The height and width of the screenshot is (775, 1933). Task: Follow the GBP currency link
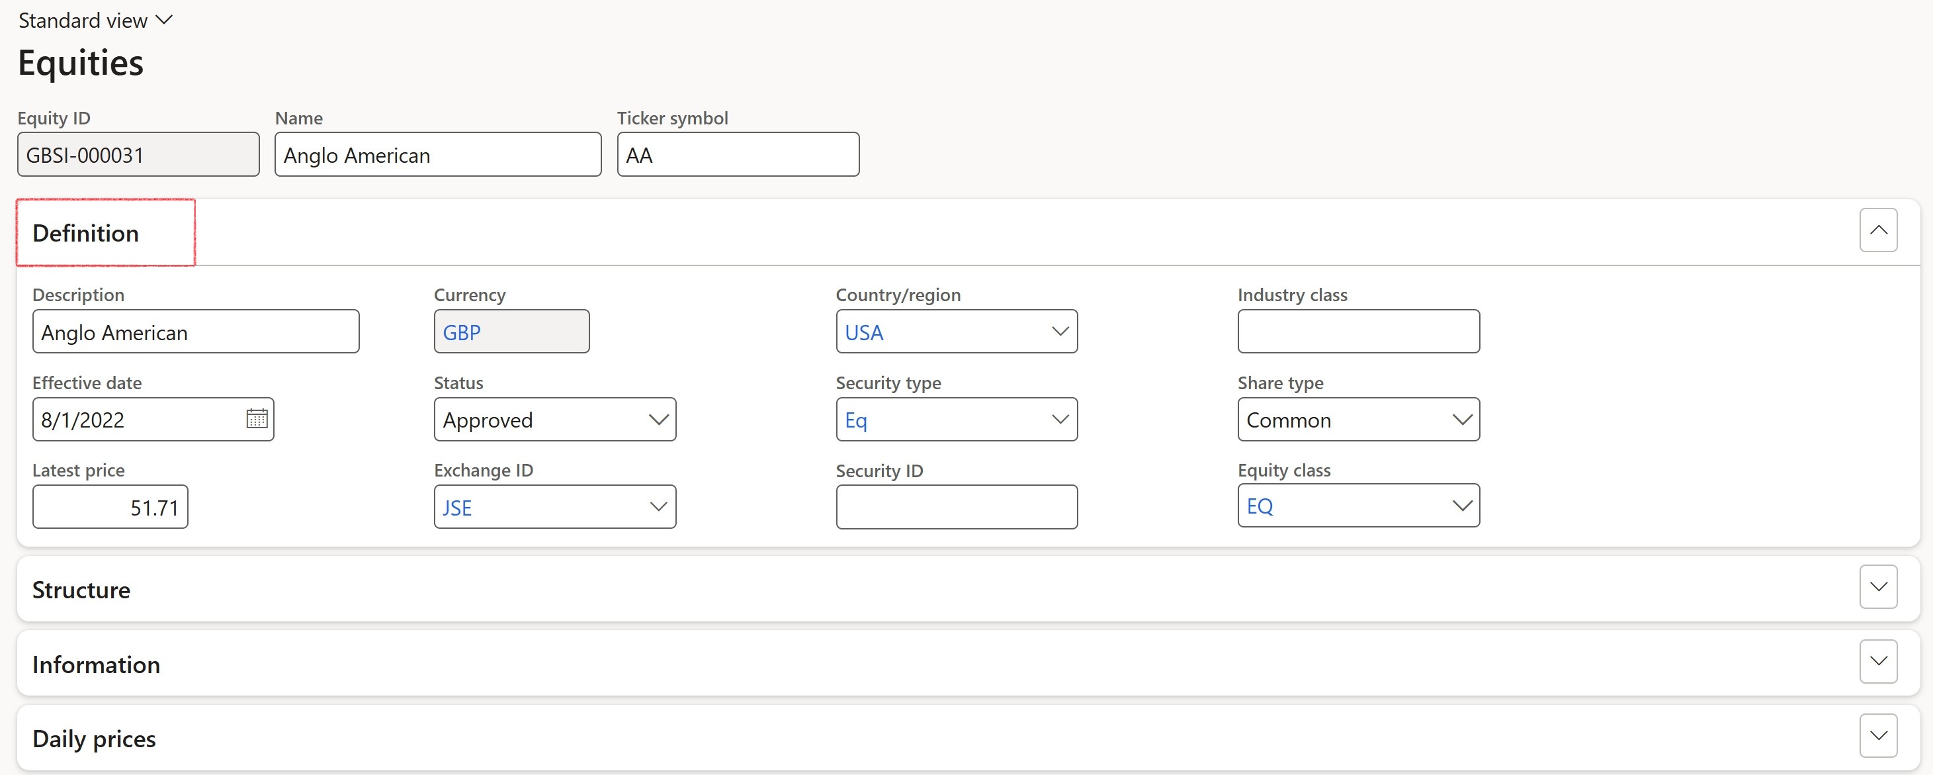point(462,333)
